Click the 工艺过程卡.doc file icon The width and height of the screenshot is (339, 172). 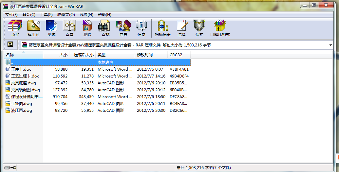pos(8,76)
